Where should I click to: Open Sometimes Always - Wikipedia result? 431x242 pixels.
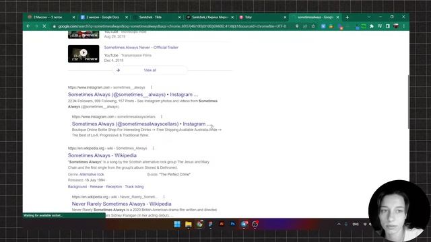click(102, 155)
